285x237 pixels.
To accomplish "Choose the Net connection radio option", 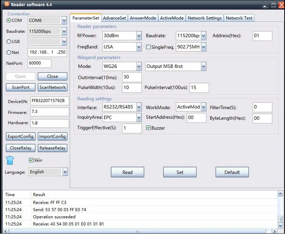I will pos(9,53).
